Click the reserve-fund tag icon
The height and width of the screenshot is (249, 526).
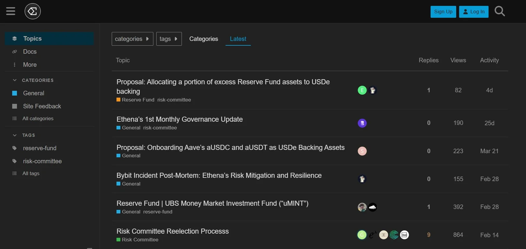(14, 148)
